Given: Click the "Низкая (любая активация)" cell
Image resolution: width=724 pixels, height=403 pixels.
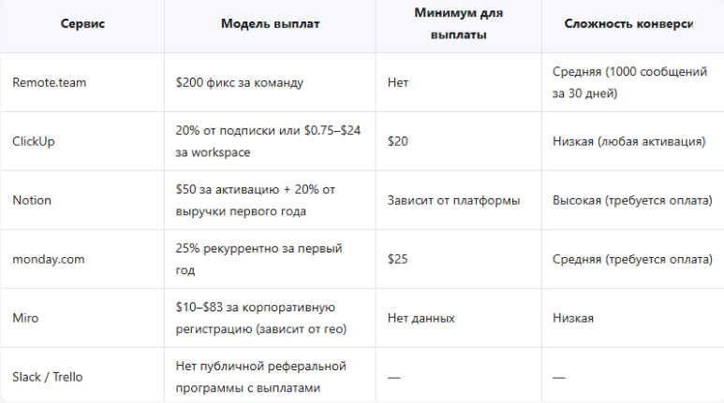Looking at the screenshot, I should click(629, 141).
